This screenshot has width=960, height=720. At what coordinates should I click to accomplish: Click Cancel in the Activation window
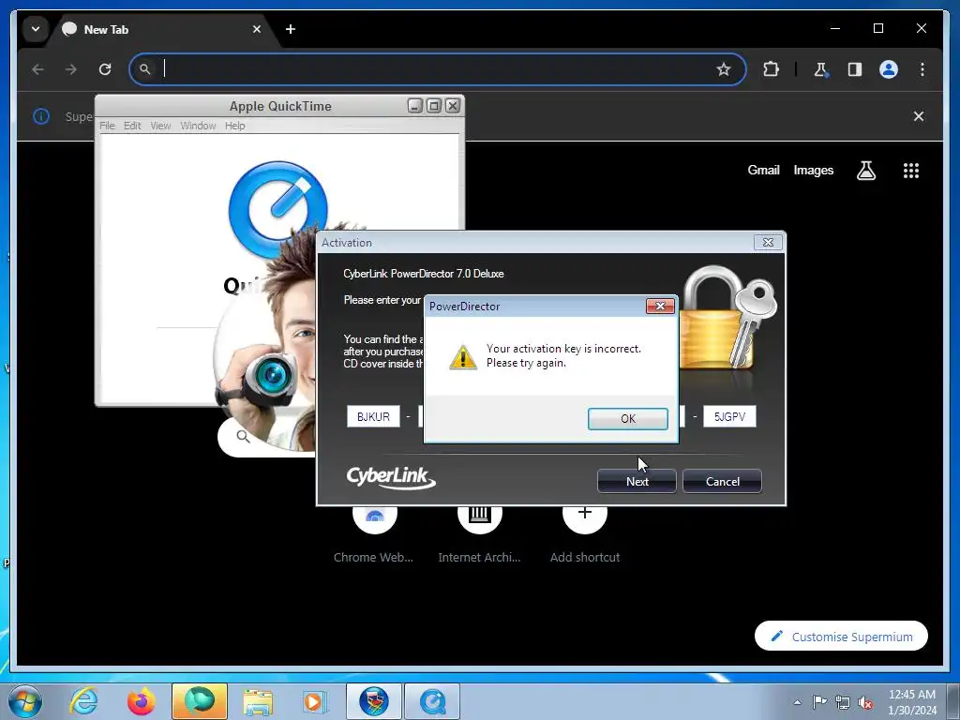(x=723, y=481)
